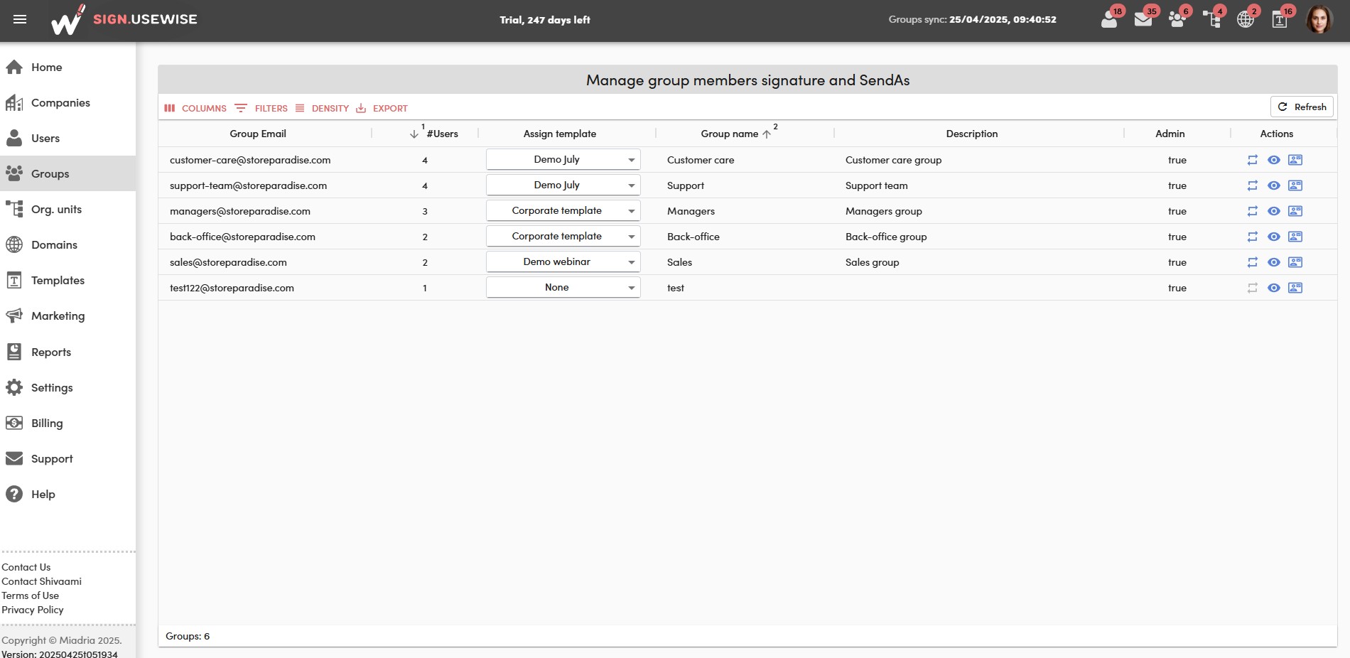View support-team group with eye icon
The width and height of the screenshot is (1350, 658).
click(1274, 185)
